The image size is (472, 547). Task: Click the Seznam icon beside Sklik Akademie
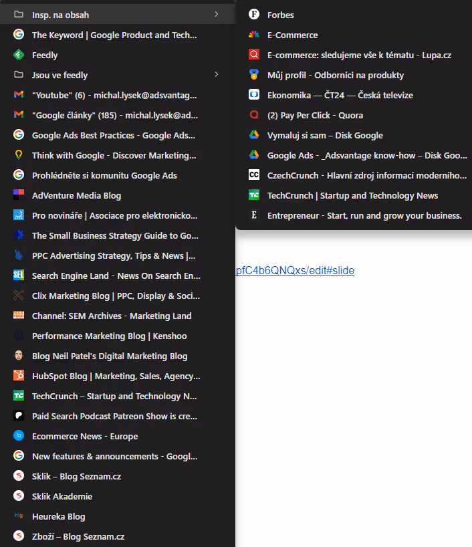tap(19, 496)
